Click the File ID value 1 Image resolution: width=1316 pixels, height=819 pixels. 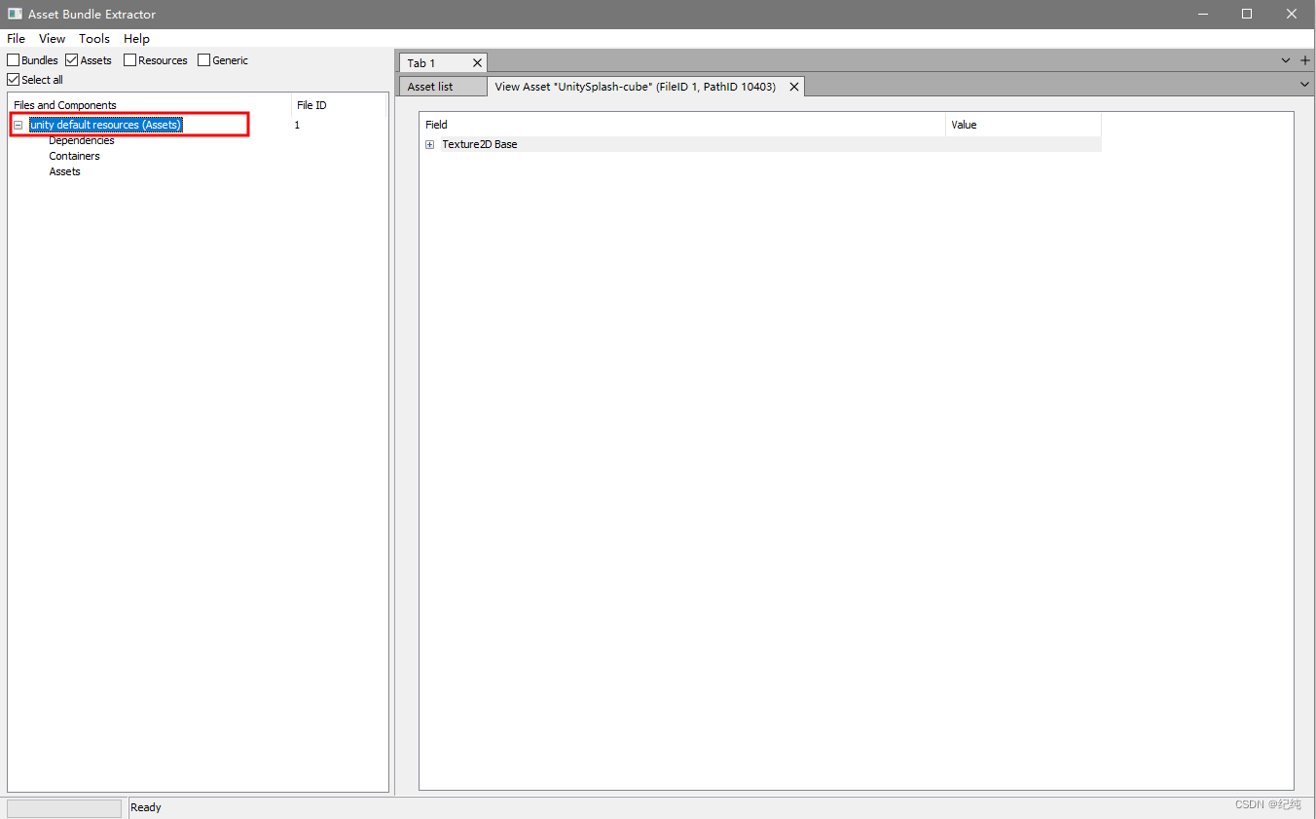pos(297,125)
